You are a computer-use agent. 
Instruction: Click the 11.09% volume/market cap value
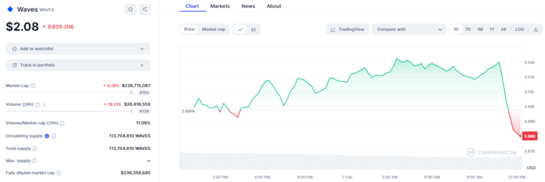[143, 123]
